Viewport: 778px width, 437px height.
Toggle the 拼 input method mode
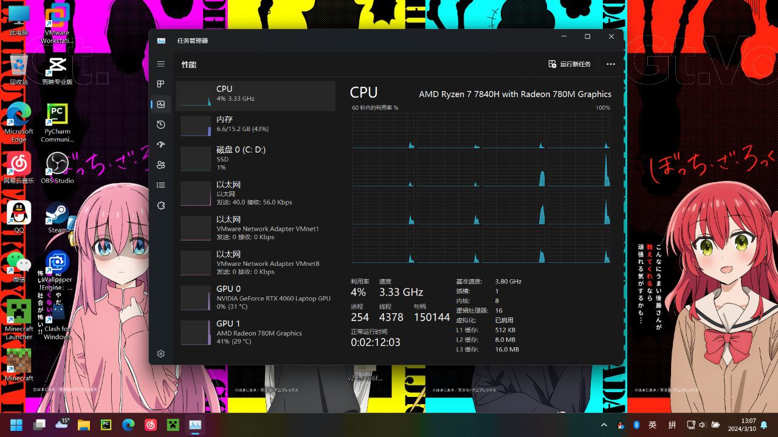tap(672, 425)
